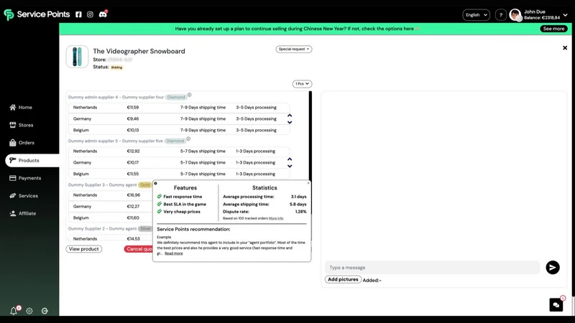The image size is (575, 323).
Task: Select Netherlands €12,92 row
Action: pyautogui.click(x=179, y=151)
